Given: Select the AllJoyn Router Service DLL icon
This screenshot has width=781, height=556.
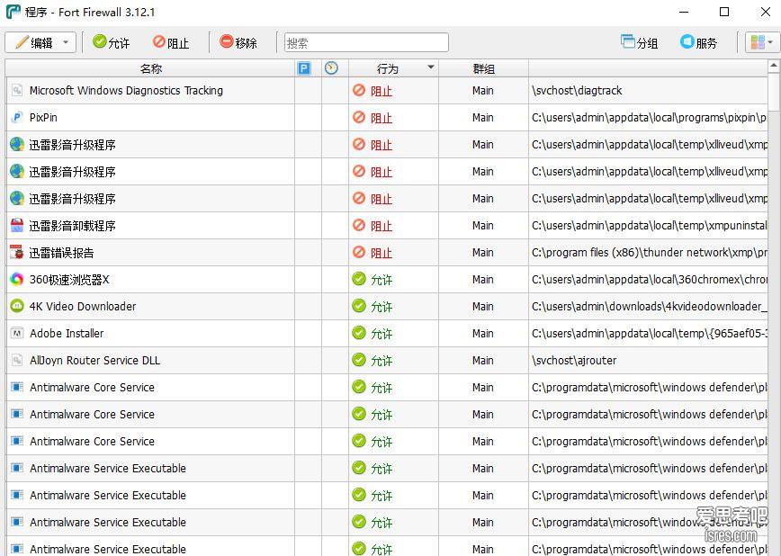Looking at the screenshot, I should pos(17,360).
